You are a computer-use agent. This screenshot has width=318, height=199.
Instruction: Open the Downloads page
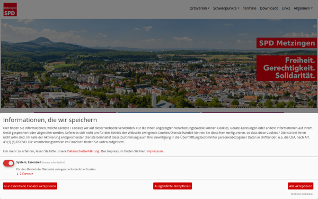point(269,8)
